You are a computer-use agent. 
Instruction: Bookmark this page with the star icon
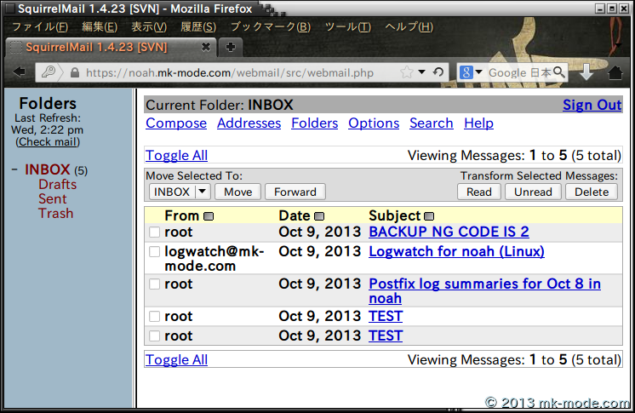407,72
